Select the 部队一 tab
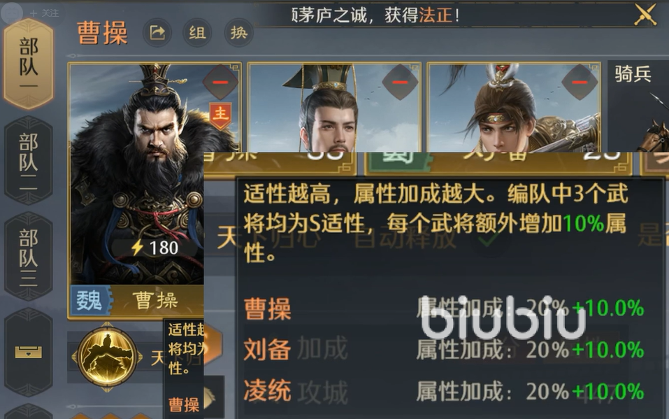669x419 pixels. point(28,63)
